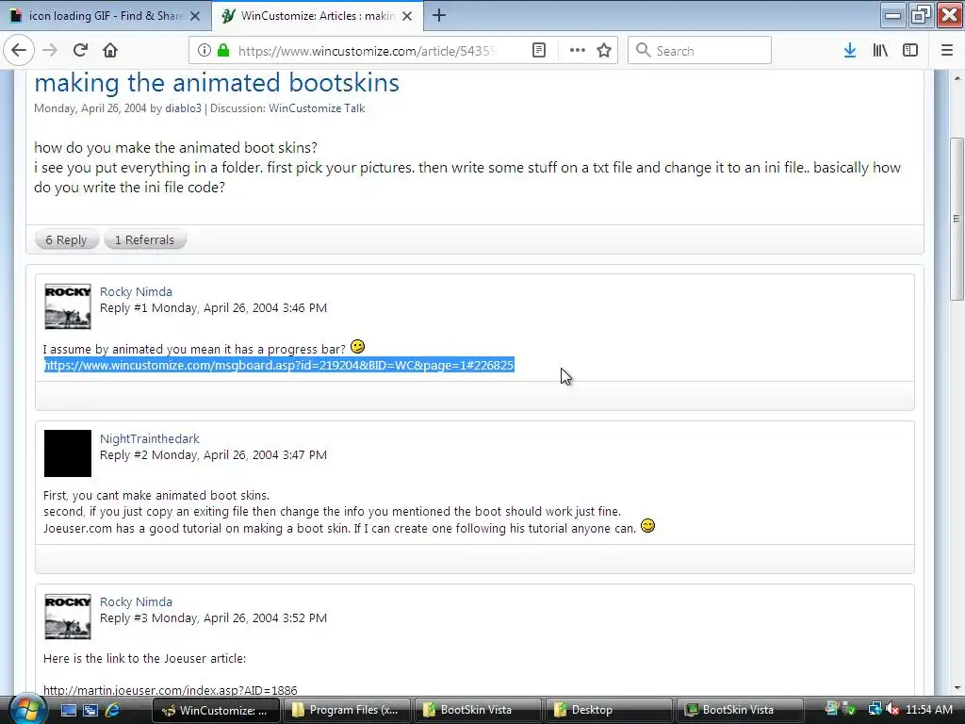Image resolution: width=965 pixels, height=724 pixels.
Task: Launch Internet Explorer from quick launch
Action: coord(113,711)
